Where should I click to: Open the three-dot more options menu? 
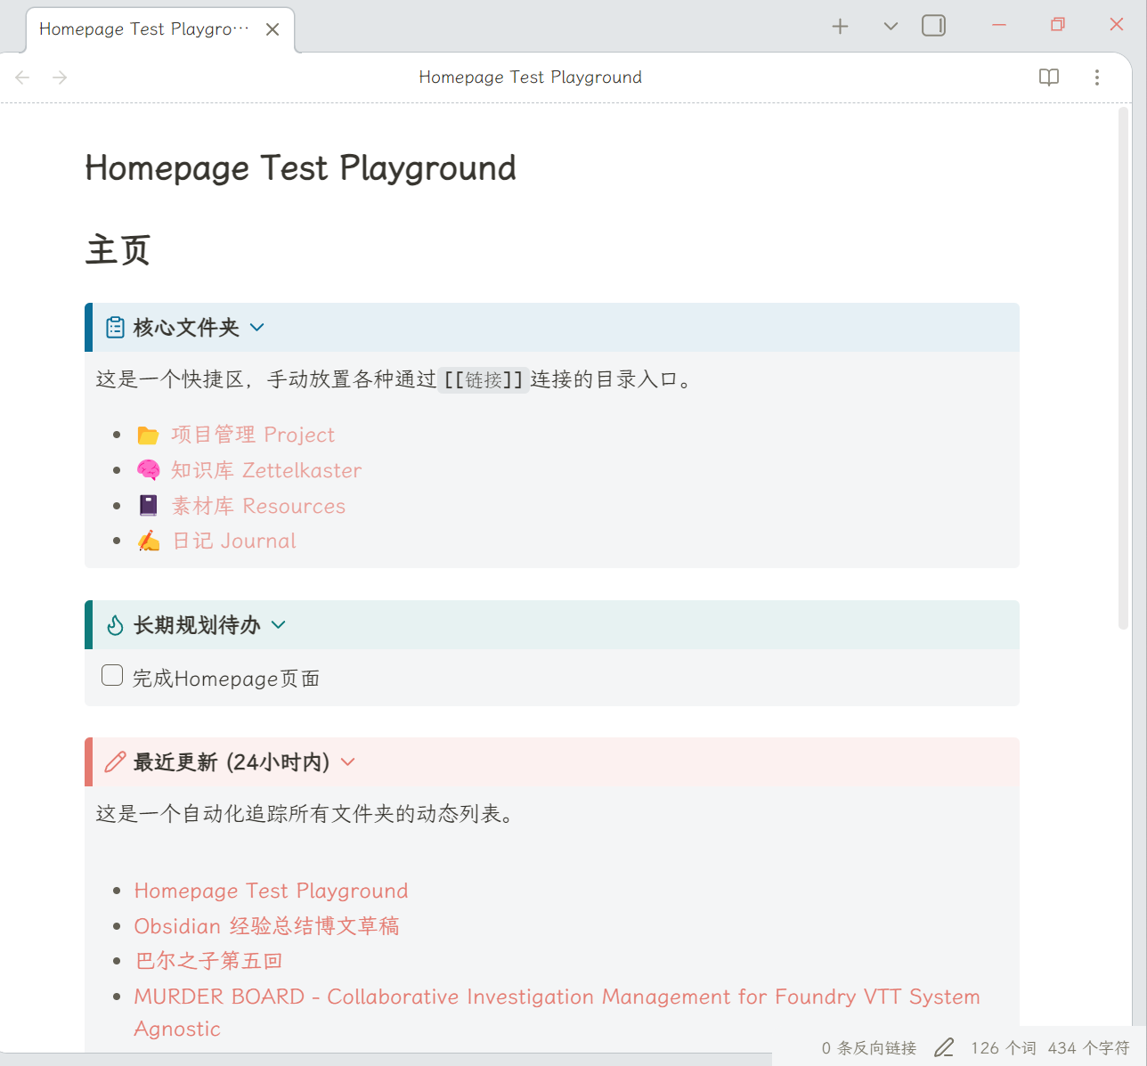click(x=1096, y=77)
